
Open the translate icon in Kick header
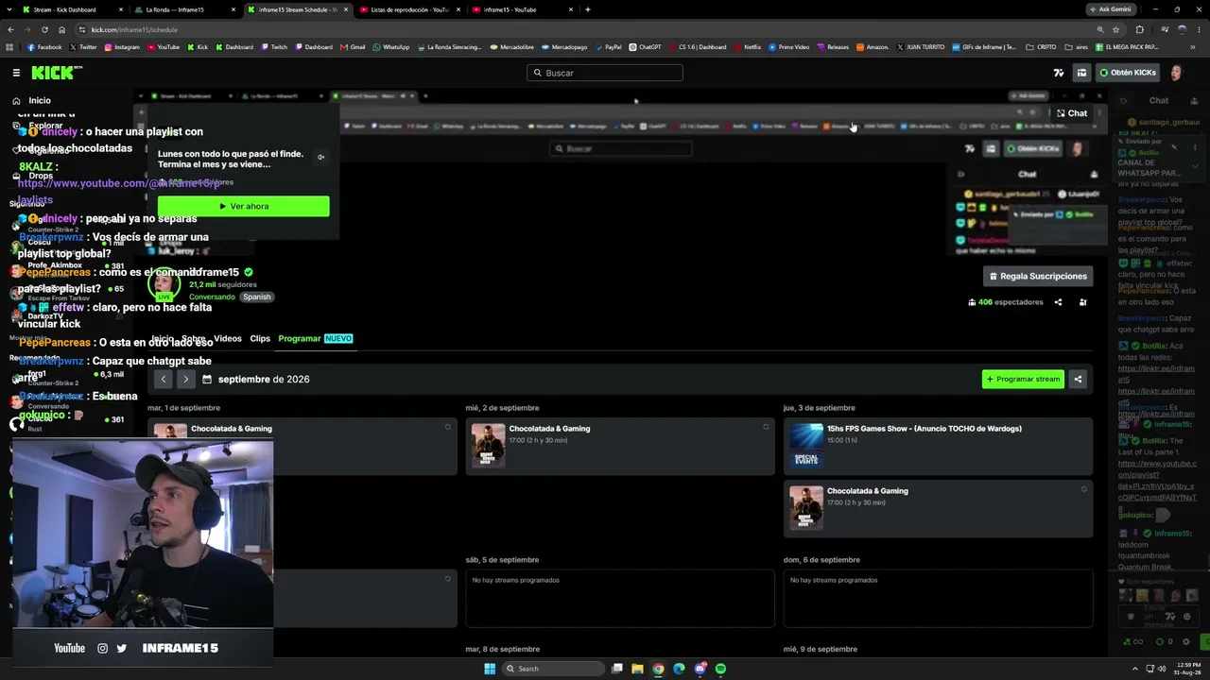(x=1059, y=73)
